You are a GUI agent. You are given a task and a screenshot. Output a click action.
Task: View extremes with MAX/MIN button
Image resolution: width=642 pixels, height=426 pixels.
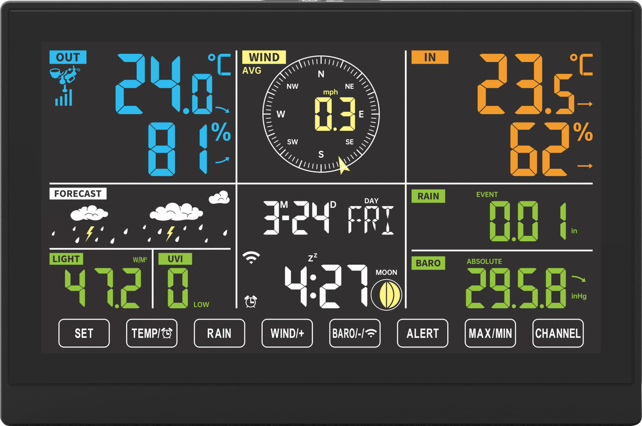[x=490, y=333]
